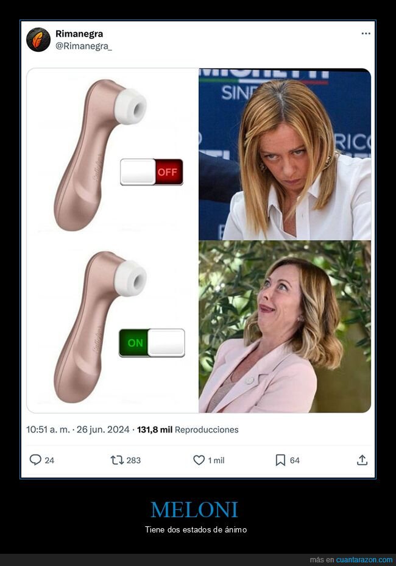Bookmark the post with bookmark icon

pos(280,460)
